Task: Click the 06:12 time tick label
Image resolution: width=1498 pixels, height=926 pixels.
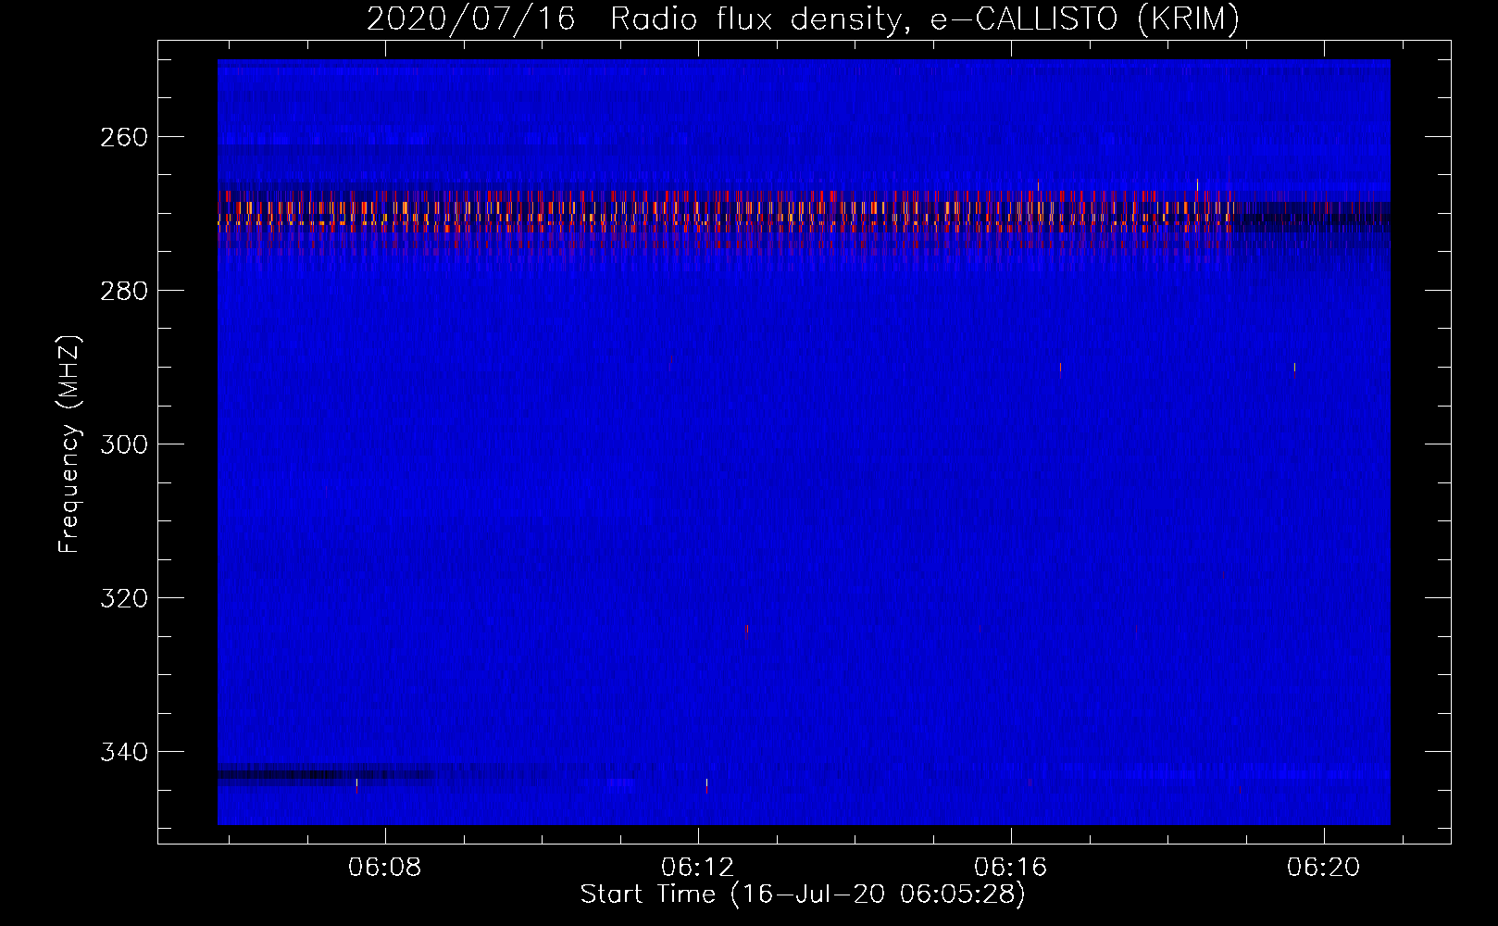Action: coord(698,867)
